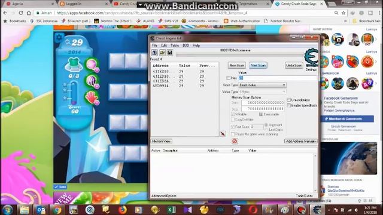Switch to the Logged In browser tab
The height and width of the screenshot is (215, 383).
[83, 4]
